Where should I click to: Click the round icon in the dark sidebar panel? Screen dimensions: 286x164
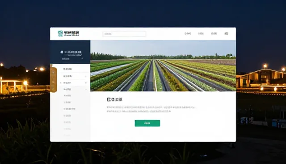tap(62, 52)
